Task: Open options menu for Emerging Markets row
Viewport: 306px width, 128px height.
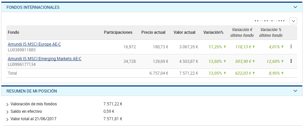Action: (x=291, y=61)
